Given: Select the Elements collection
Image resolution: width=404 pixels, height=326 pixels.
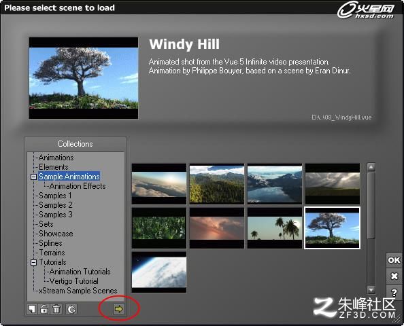Looking at the screenshot, I should coord(54,167).
